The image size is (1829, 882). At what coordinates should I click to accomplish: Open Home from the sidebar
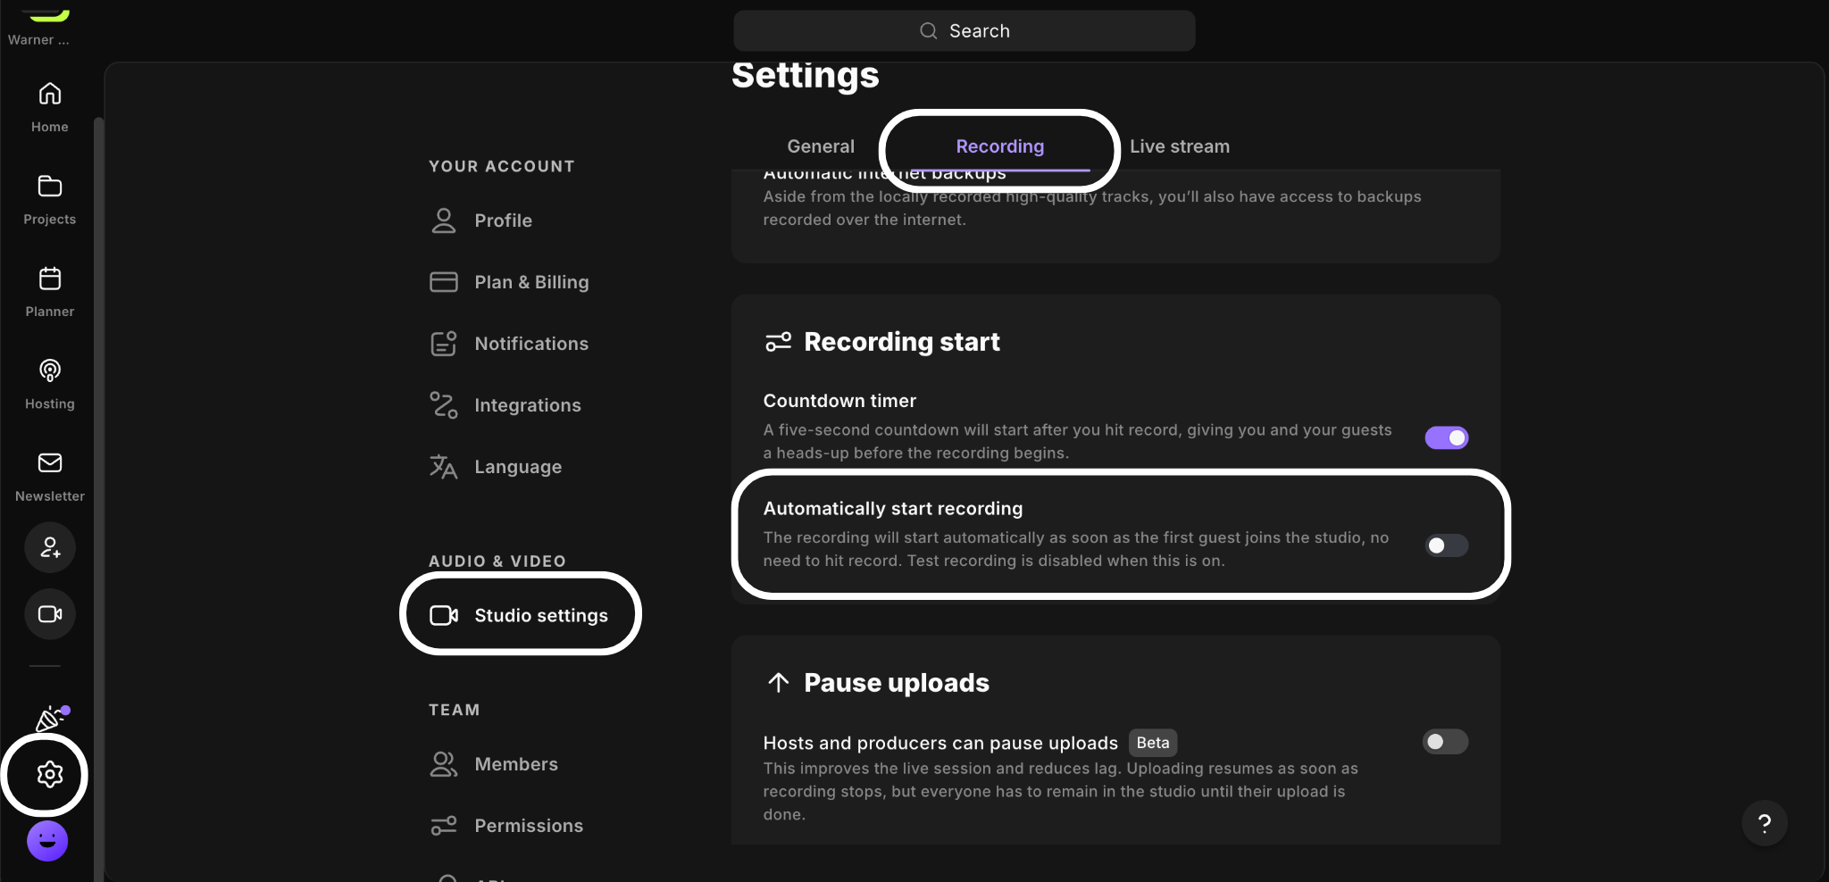pyautogui.click(x=50, y=107)
